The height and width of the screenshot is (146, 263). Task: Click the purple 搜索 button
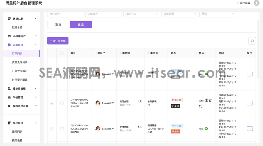(81, 25)
